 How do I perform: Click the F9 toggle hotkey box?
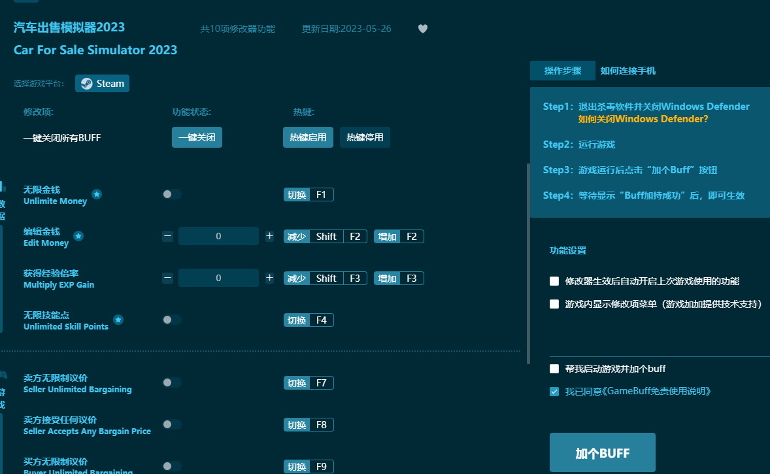click(x=309, y=466)
